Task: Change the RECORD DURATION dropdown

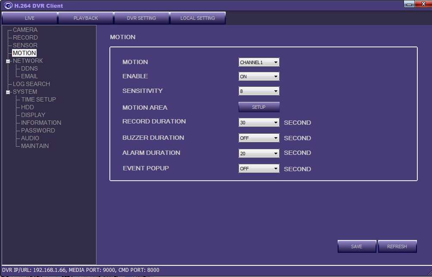Action: click(259, 123)
